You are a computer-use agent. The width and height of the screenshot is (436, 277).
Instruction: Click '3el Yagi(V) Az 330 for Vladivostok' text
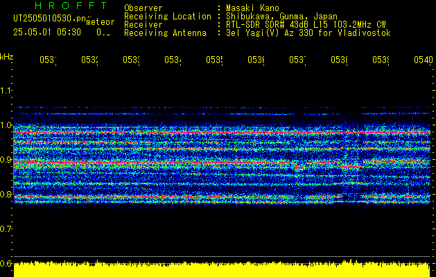(308, 33)
